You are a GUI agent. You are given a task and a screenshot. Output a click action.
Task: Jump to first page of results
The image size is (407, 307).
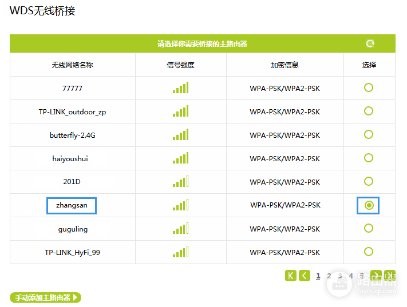pos(290,276)
